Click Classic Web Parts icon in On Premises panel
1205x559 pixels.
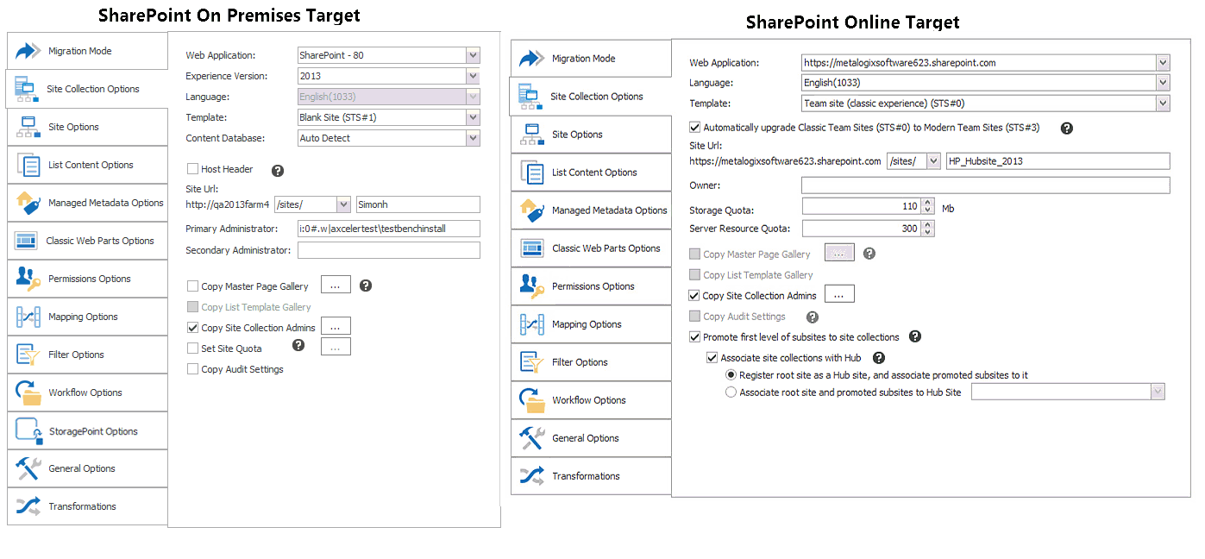[26, 241]
